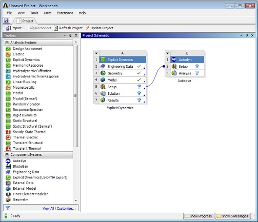The width and height of the screenshot is (258, 222).
Task: Select the Steady-State Thermal icon
Action: coord(8,132)
